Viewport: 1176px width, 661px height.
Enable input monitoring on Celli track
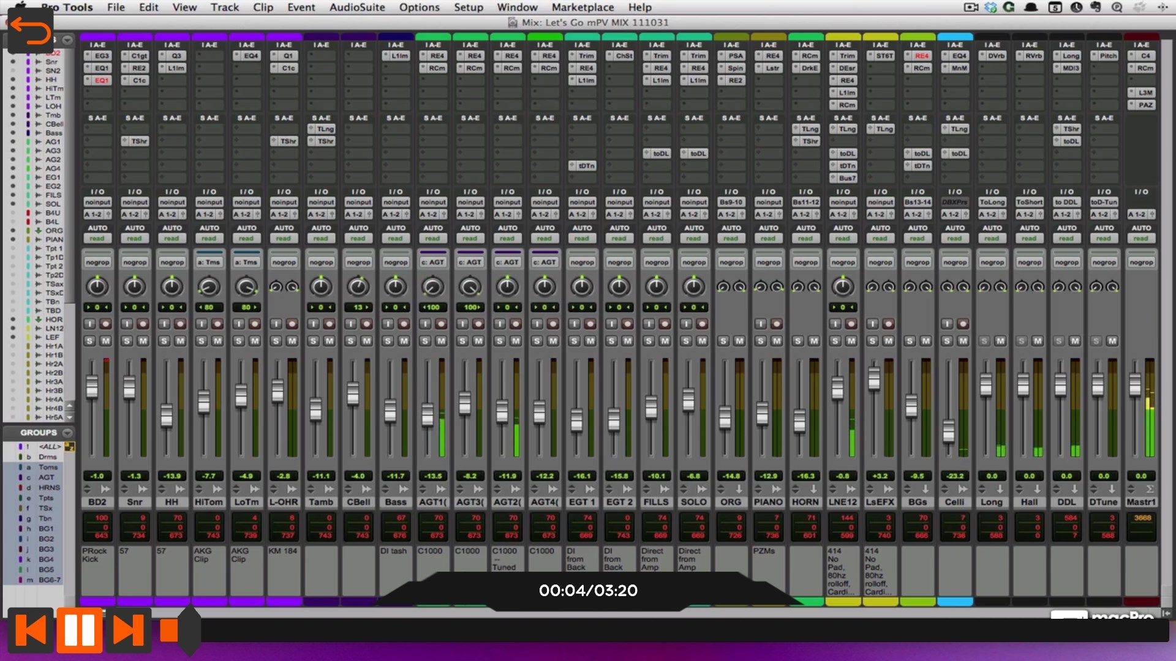[947, 324]
